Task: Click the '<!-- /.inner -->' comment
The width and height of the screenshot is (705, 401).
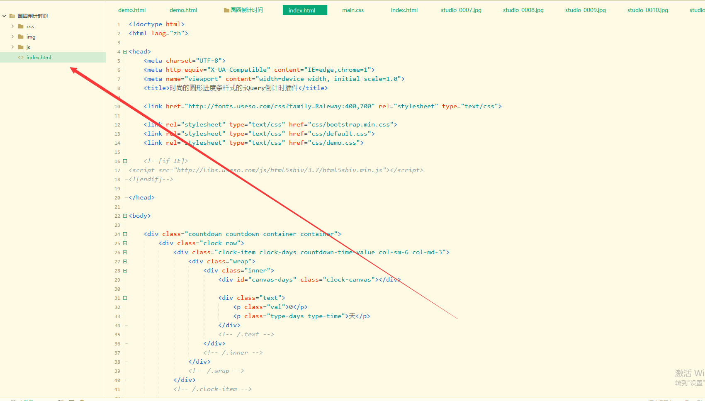Action: click(233, 352)
